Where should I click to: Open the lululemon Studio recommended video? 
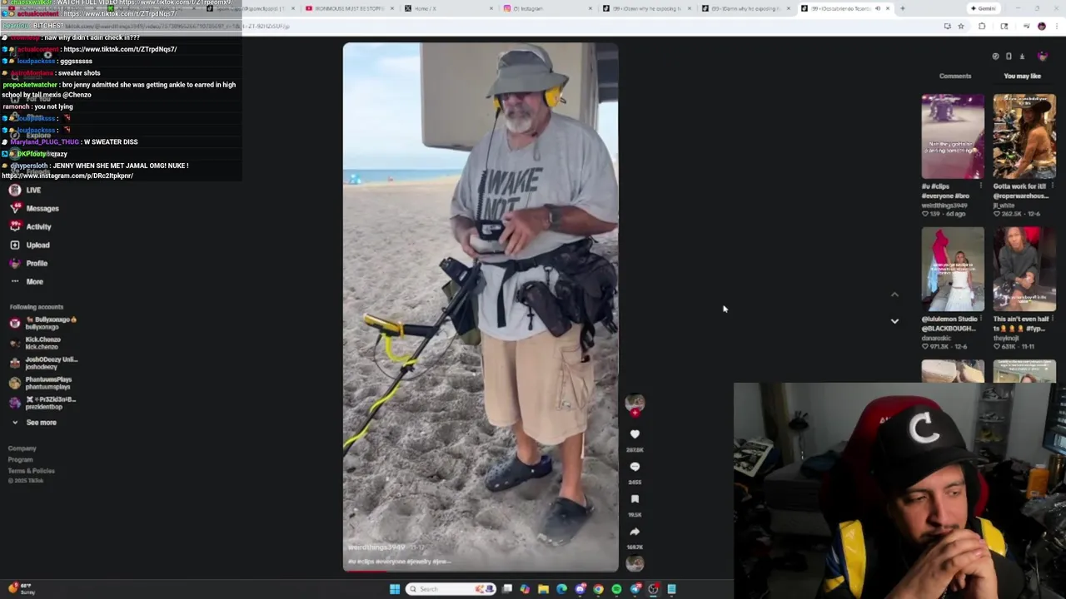(x=953, y=270)
